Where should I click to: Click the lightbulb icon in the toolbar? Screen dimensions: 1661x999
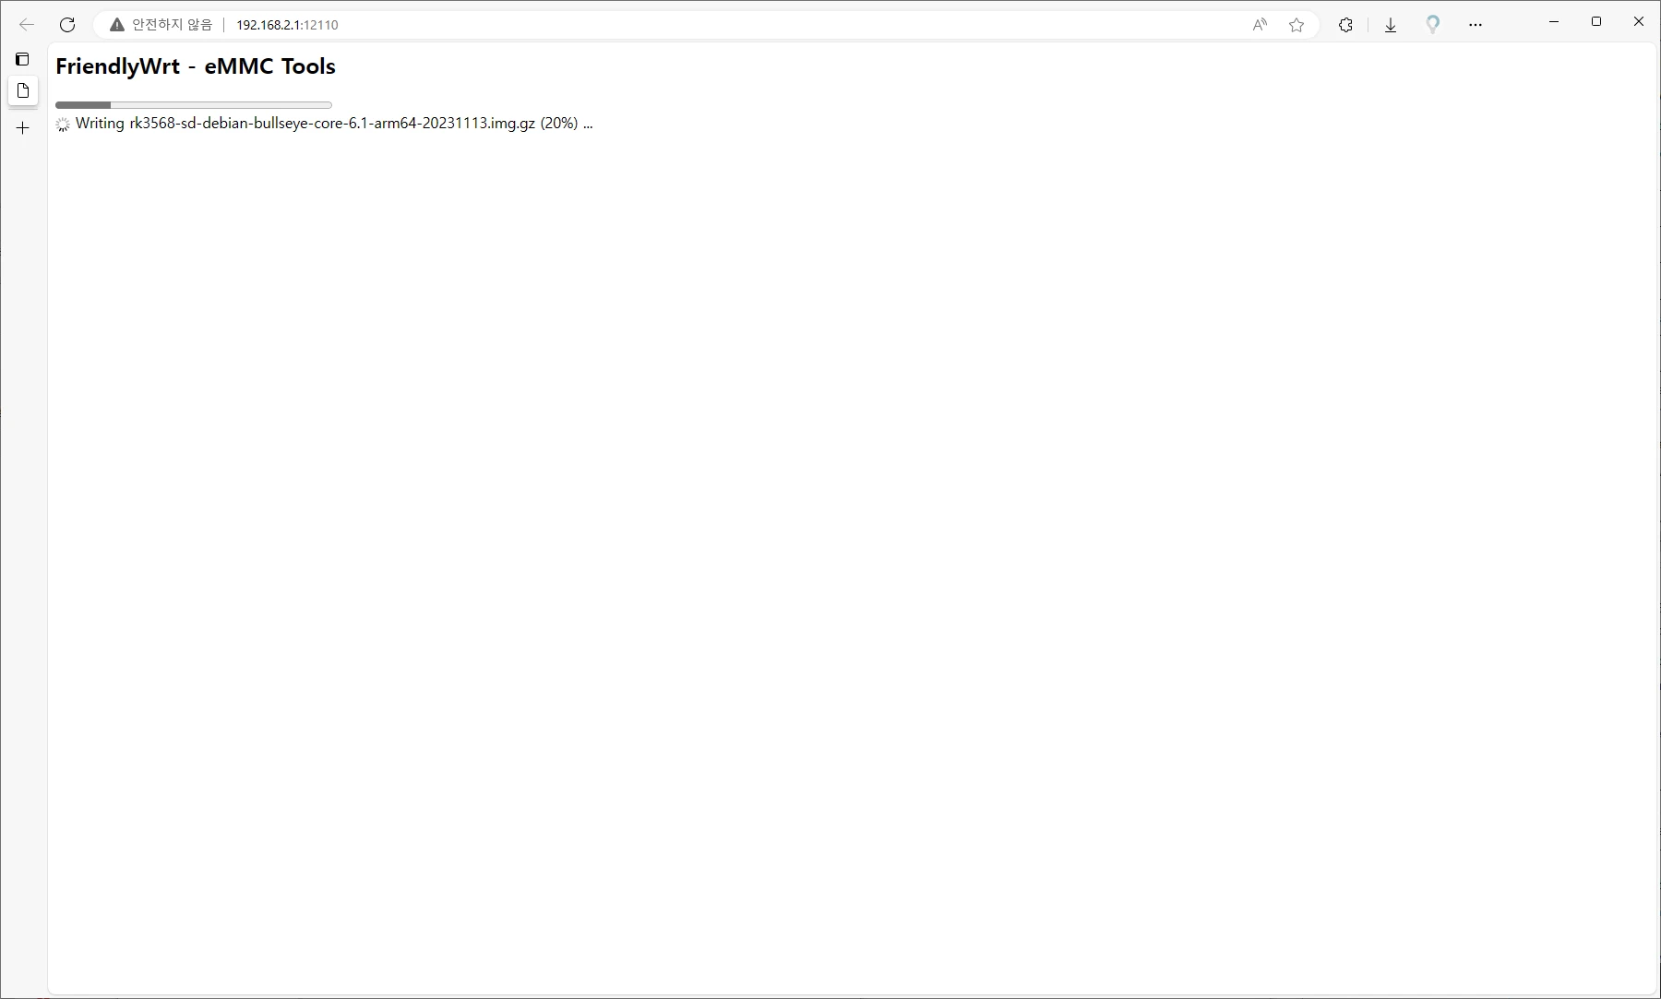tap(1432, 25)
